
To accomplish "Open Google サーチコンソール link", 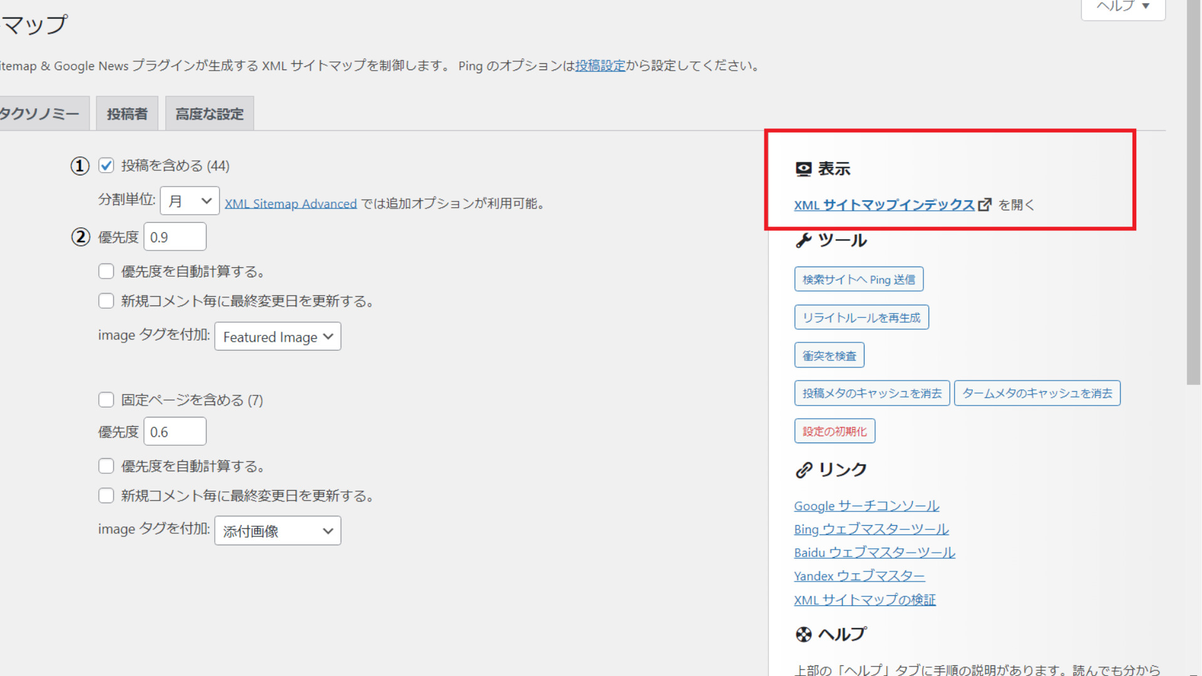I will (x=866, y=506).
